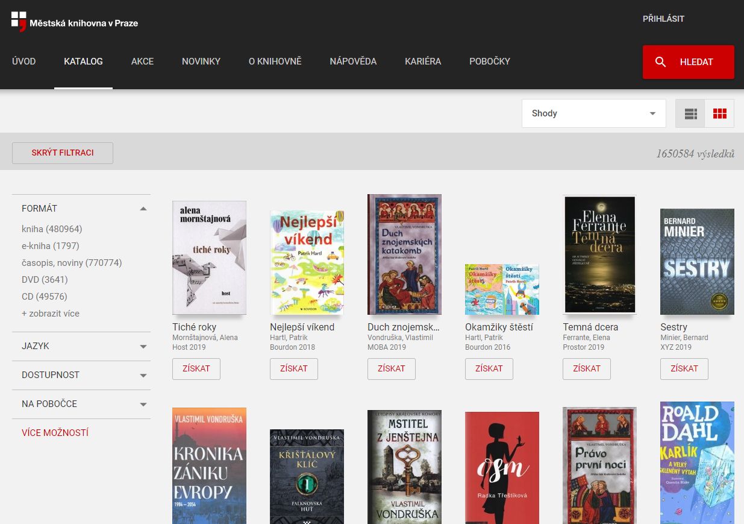This screenshot has height=524, width=744.
Task: Filter by časopis, noviny format
Action: pos(71,263)
